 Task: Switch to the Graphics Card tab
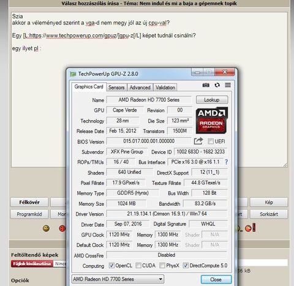89,87
